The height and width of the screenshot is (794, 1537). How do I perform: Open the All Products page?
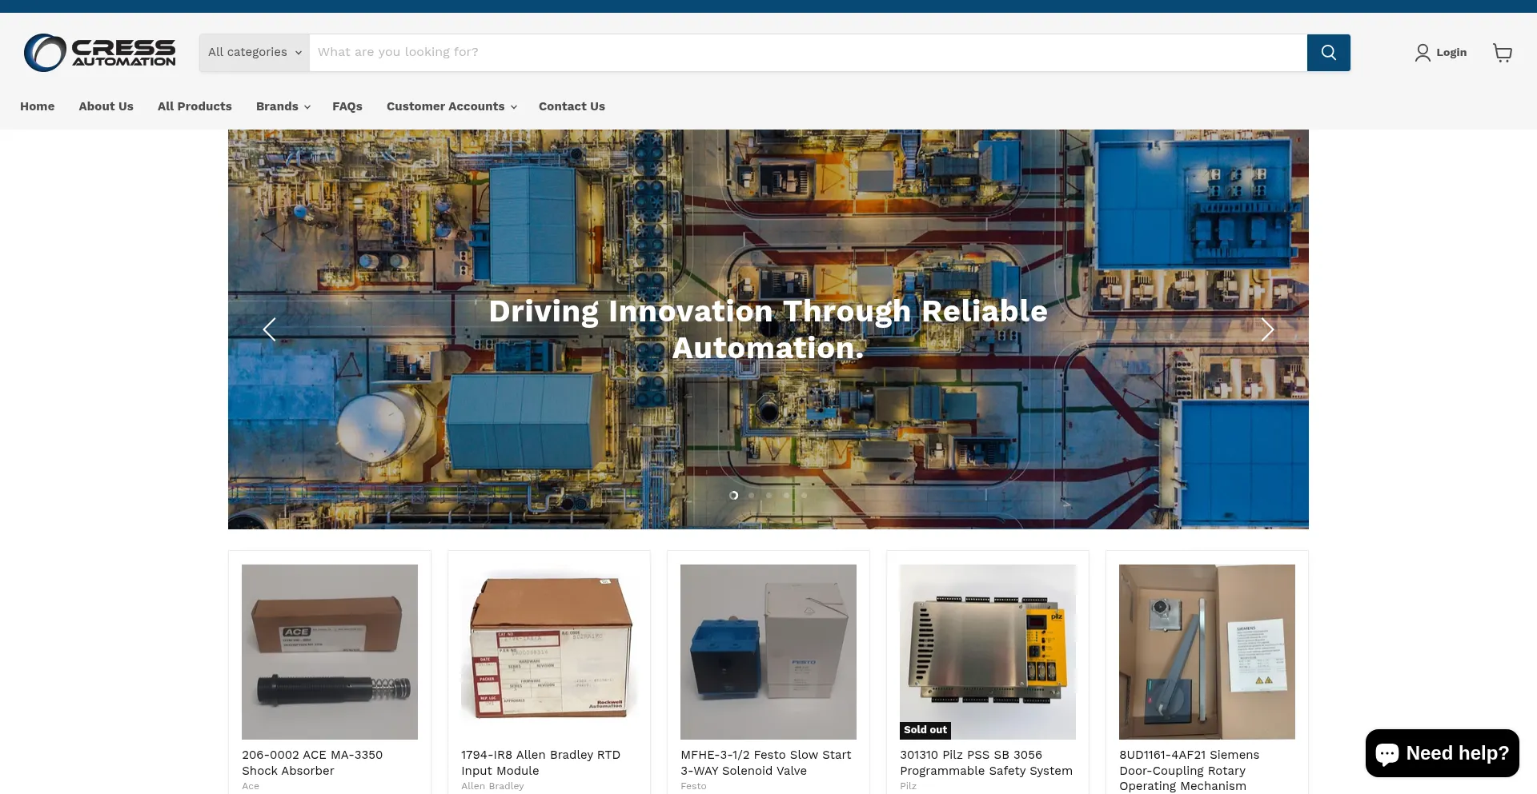[195, 106]
